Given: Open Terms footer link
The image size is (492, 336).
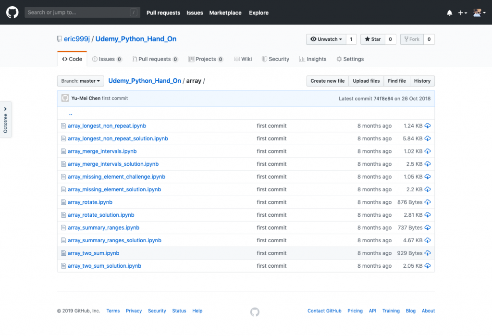Looking at the screenshot, I should click(113, 311).
